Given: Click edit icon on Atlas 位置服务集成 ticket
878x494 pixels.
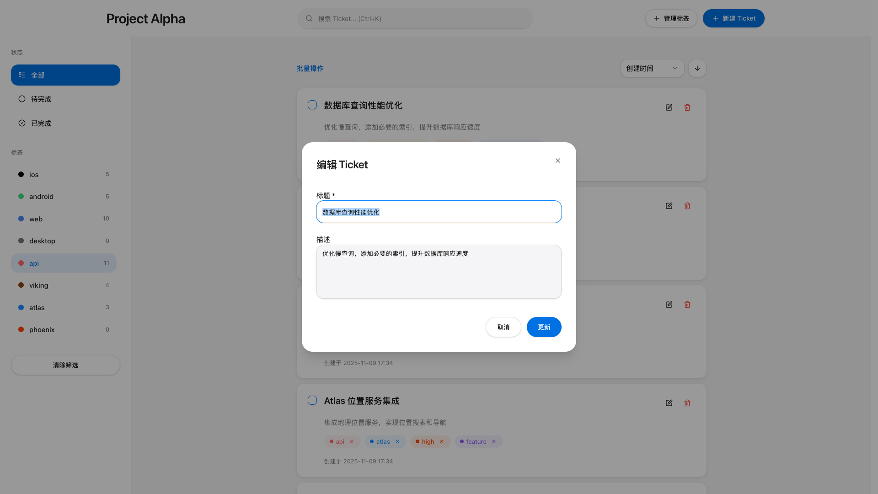Looking at the screenshot, I should pos(669,403).
